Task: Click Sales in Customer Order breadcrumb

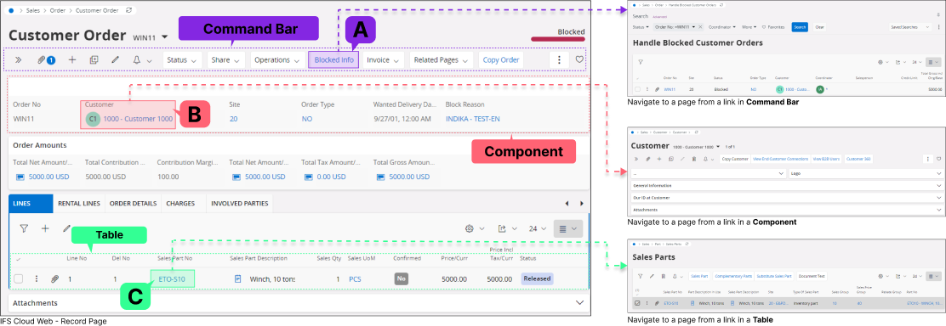Action: click(33, 11)
